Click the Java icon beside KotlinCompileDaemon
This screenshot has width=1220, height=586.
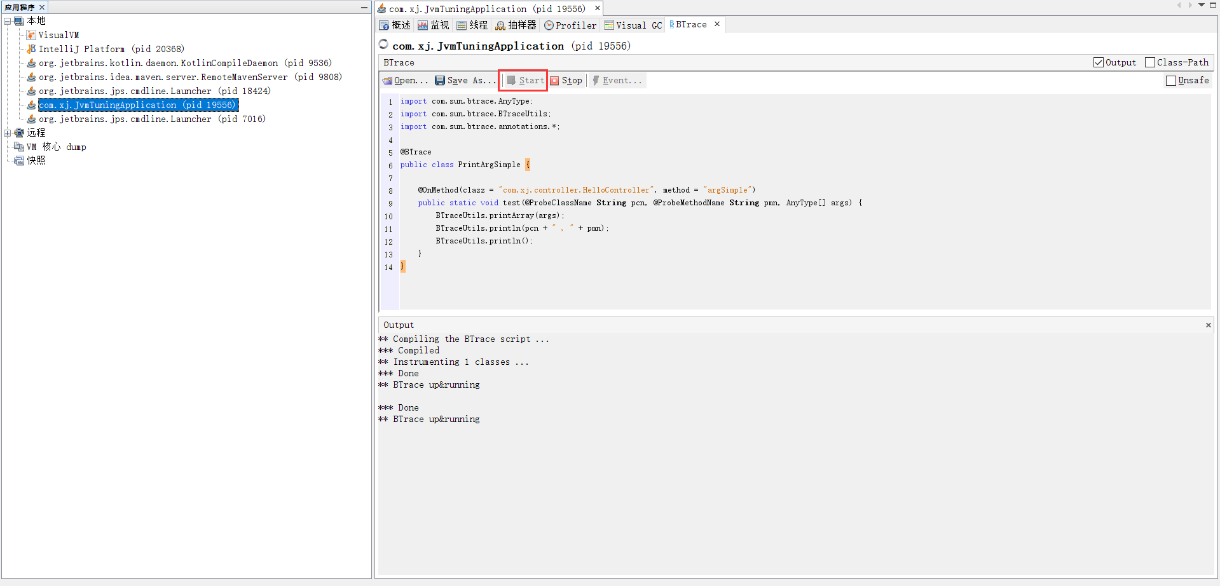click(31, 63)
